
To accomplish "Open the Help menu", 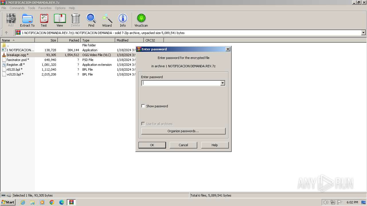I will click(72, 8).
